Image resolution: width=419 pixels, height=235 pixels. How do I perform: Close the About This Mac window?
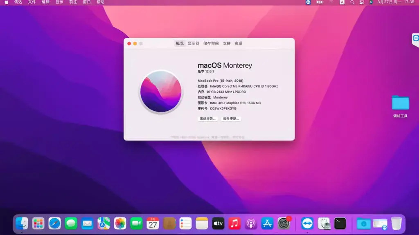pos(129,44)
